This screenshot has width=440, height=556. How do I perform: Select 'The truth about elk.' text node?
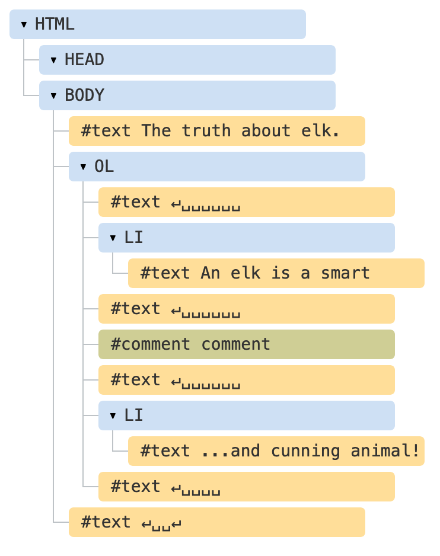tap(217, 131)
